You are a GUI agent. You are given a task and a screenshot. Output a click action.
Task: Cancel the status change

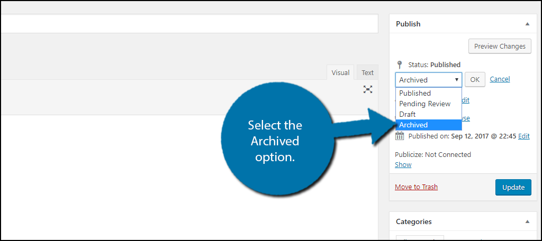coord(500,79)
